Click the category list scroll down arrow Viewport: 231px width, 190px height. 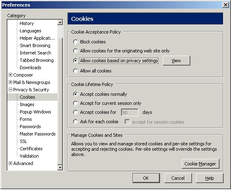coord(60,167)
